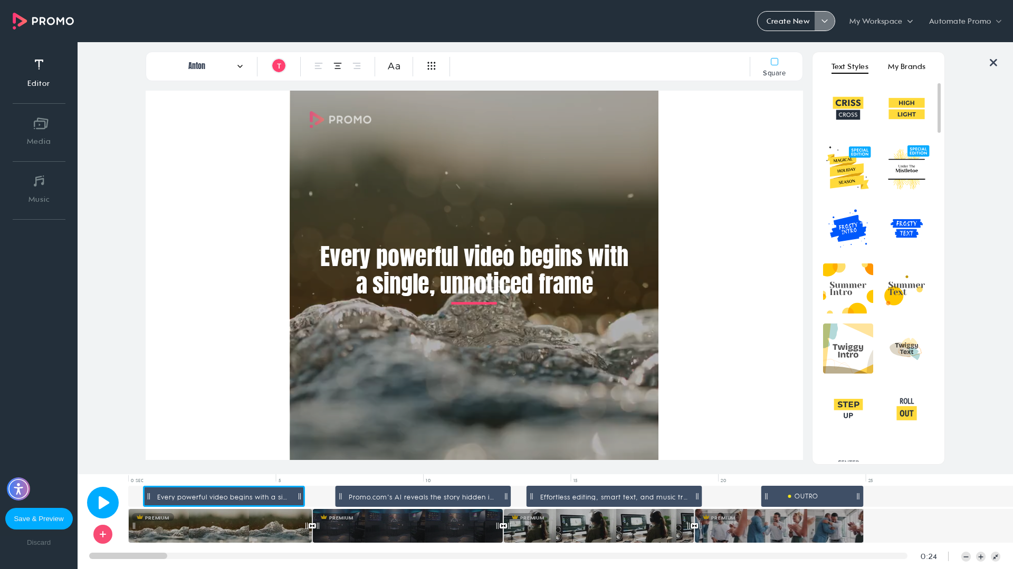This screenshot has width=1013, height=569.
Task: Open My Workspace menu
Action: point(881,21)
